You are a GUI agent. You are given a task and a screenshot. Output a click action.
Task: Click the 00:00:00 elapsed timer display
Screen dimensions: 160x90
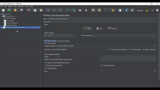pos(140,10)
